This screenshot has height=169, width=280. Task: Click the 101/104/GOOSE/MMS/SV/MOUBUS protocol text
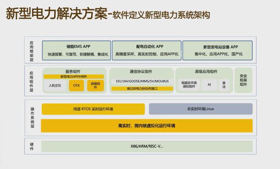pos(142,81)
